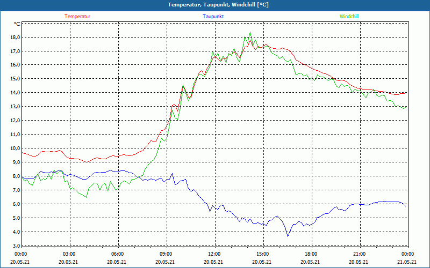
Task: Click the '21.05.21' date label
Action: (407, 262)
